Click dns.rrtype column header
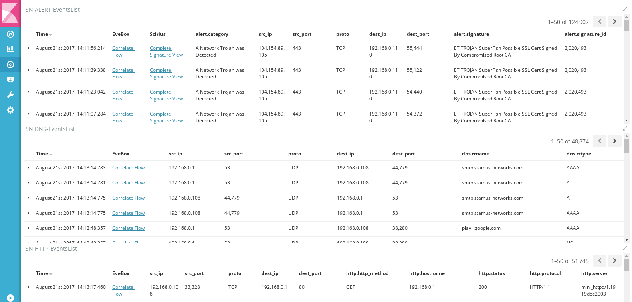632x302 pixels. [579, 154]
